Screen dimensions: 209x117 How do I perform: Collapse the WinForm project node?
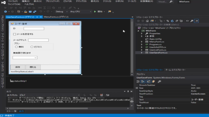tap(138, 31)
